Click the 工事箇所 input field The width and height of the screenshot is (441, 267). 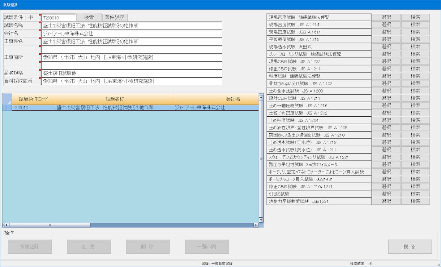click(132, 57)
